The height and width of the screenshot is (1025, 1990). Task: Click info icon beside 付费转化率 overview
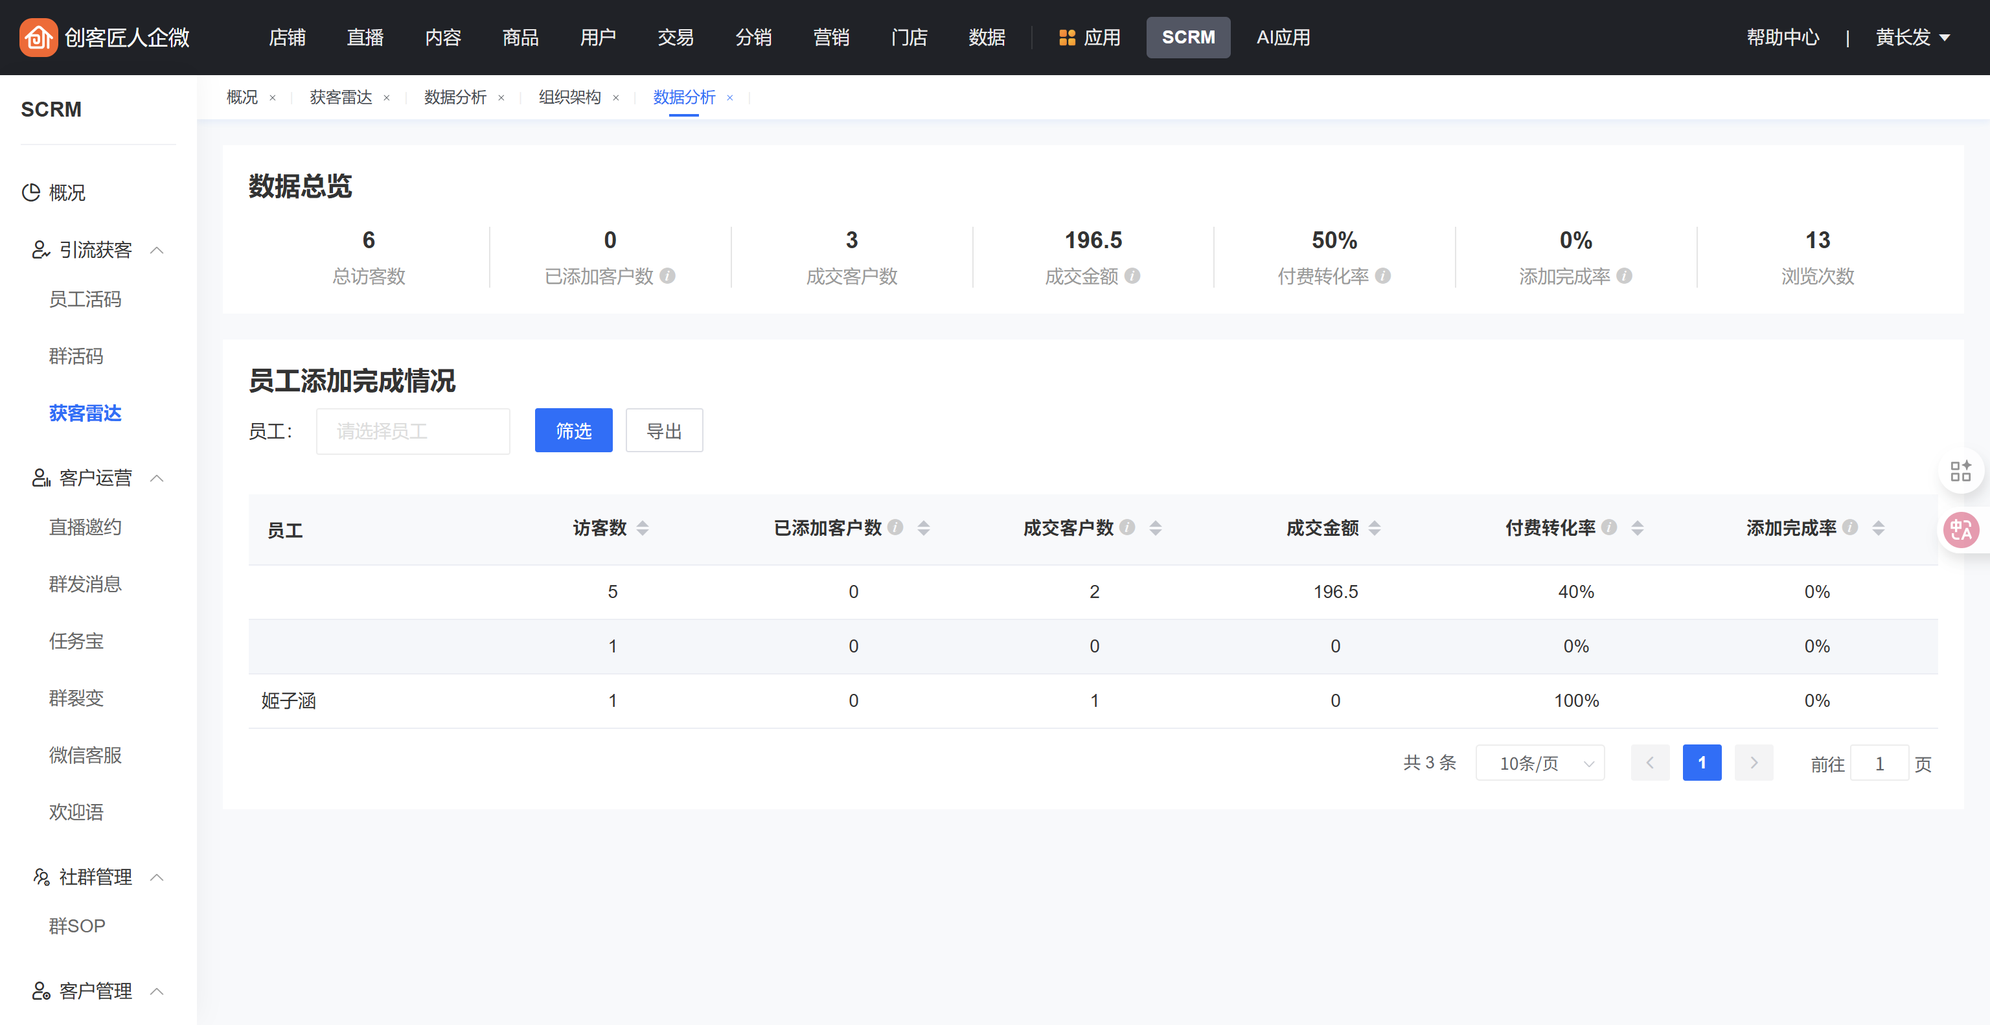(1383, 276)
